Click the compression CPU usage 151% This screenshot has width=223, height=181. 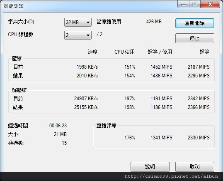pyautogui.click(x=130, y=67)
